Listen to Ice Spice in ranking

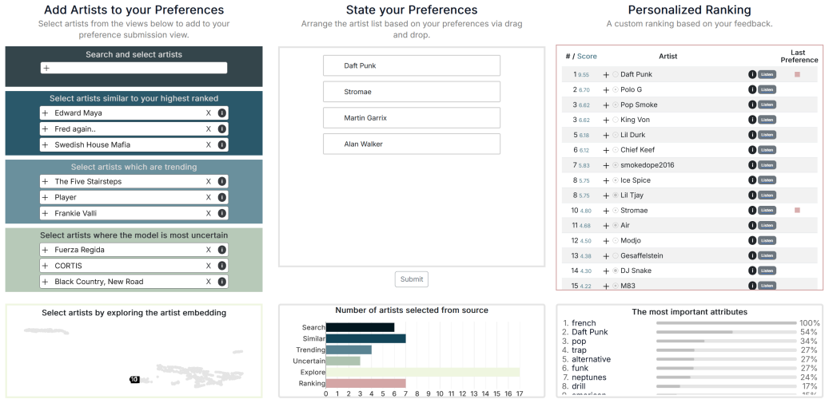coord(767,180)
